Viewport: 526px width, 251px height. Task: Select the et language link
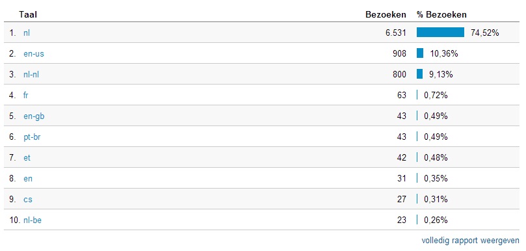click(27, 158)
